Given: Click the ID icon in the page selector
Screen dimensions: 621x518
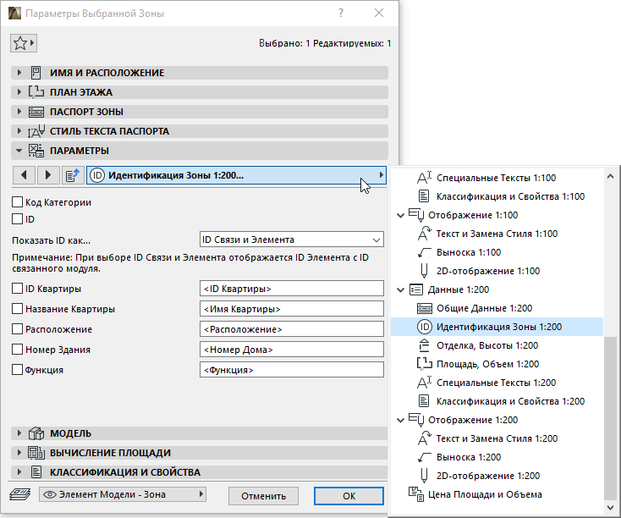Looking at the screenshot, I should (x=97, y=175).
